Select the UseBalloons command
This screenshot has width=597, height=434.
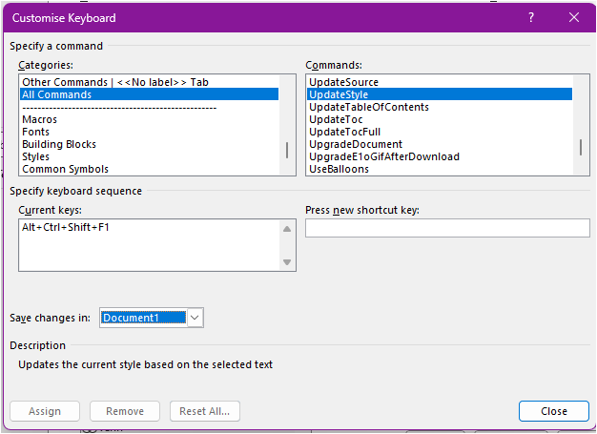tap(440, 169)
